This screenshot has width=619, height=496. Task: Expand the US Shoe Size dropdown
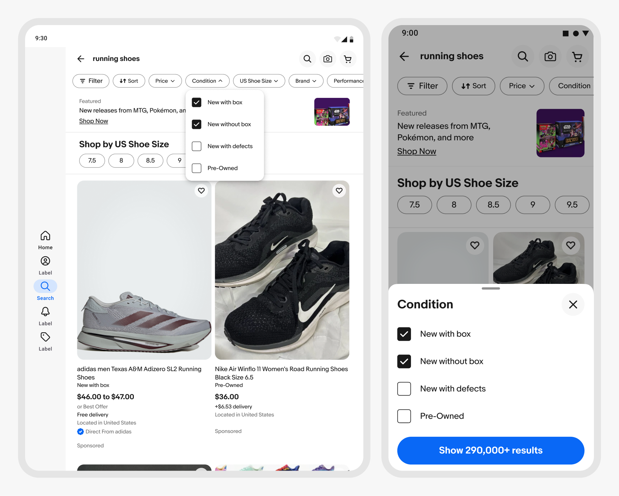click(259, 81)
